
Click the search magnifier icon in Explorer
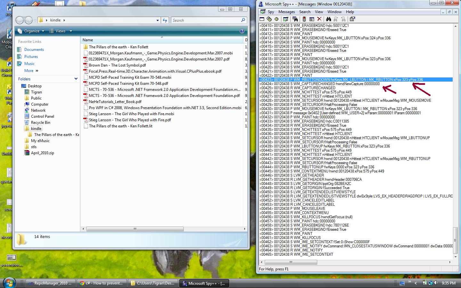(243, 20)
